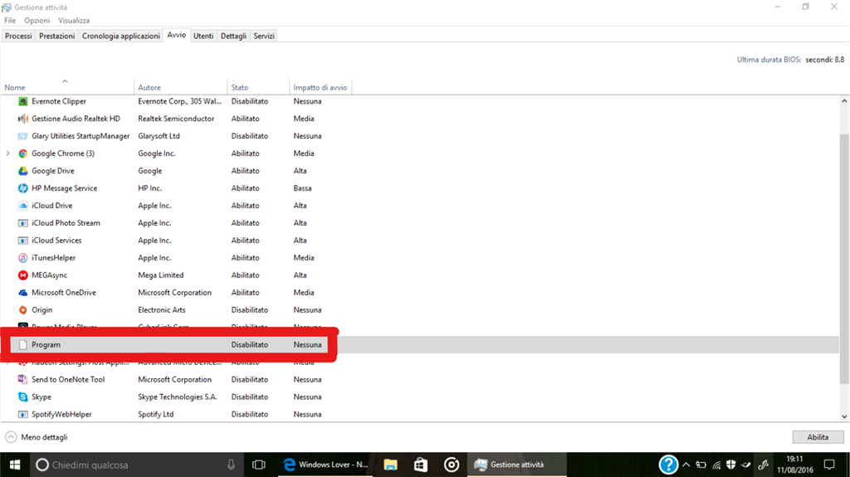Screen dimensions: 850x477
Task: Expand the Google Chrome (3) group
Action: pyautogui.click(x=8, y=153)
